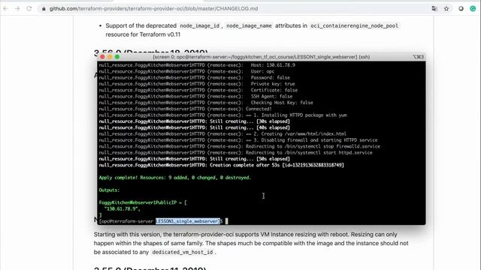Screen dimensions: 481x270
Task: Select the 'start httpd.service' redirect line
Action: [235, 152]
